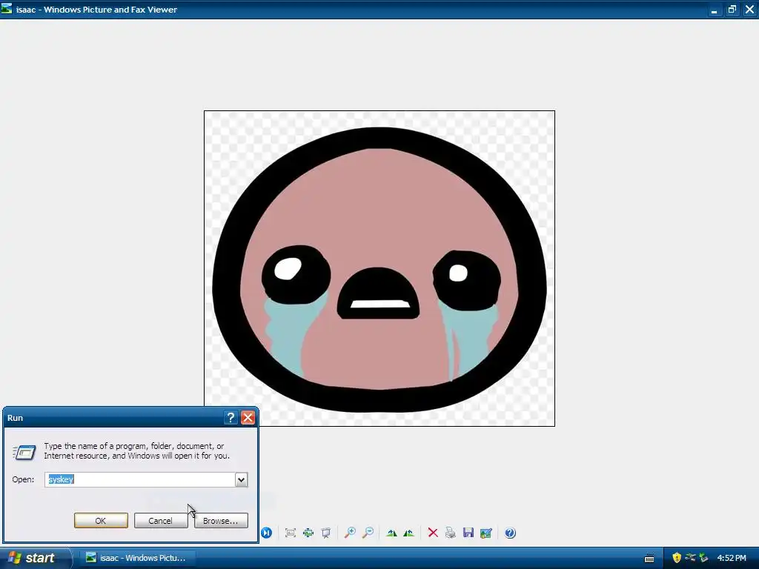Print the isaac picture
759x569 pixels.
450,533
